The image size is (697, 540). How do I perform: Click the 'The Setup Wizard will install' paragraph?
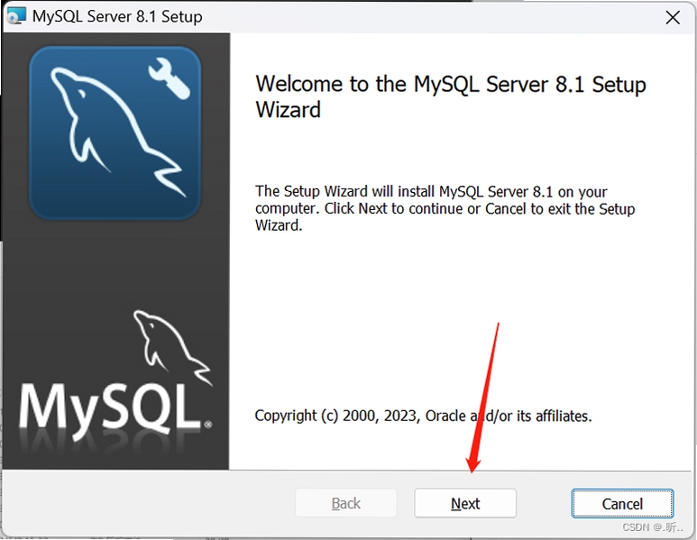coord(445,208)
